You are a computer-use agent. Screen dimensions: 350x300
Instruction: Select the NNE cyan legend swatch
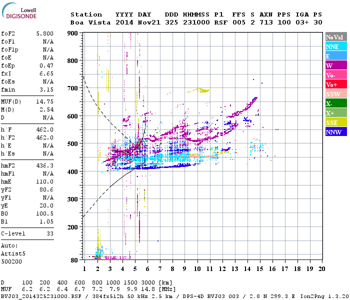click(x=336, y=46)
